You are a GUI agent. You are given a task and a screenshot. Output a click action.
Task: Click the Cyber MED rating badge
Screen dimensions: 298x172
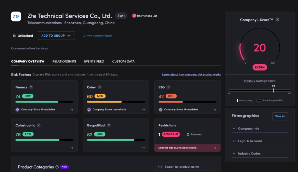pyautogui.click(x=100, y=96)
